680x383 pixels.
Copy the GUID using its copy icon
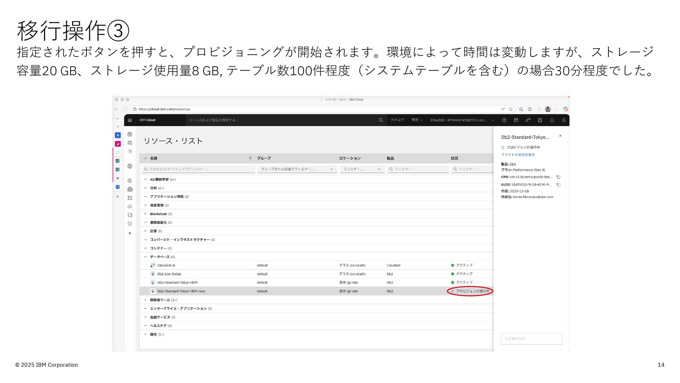(559, 184)
